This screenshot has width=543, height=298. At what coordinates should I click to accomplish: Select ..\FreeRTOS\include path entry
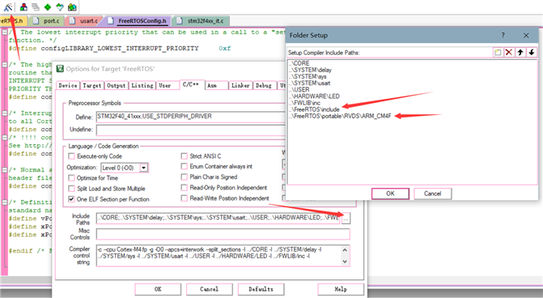click(314, 109)
